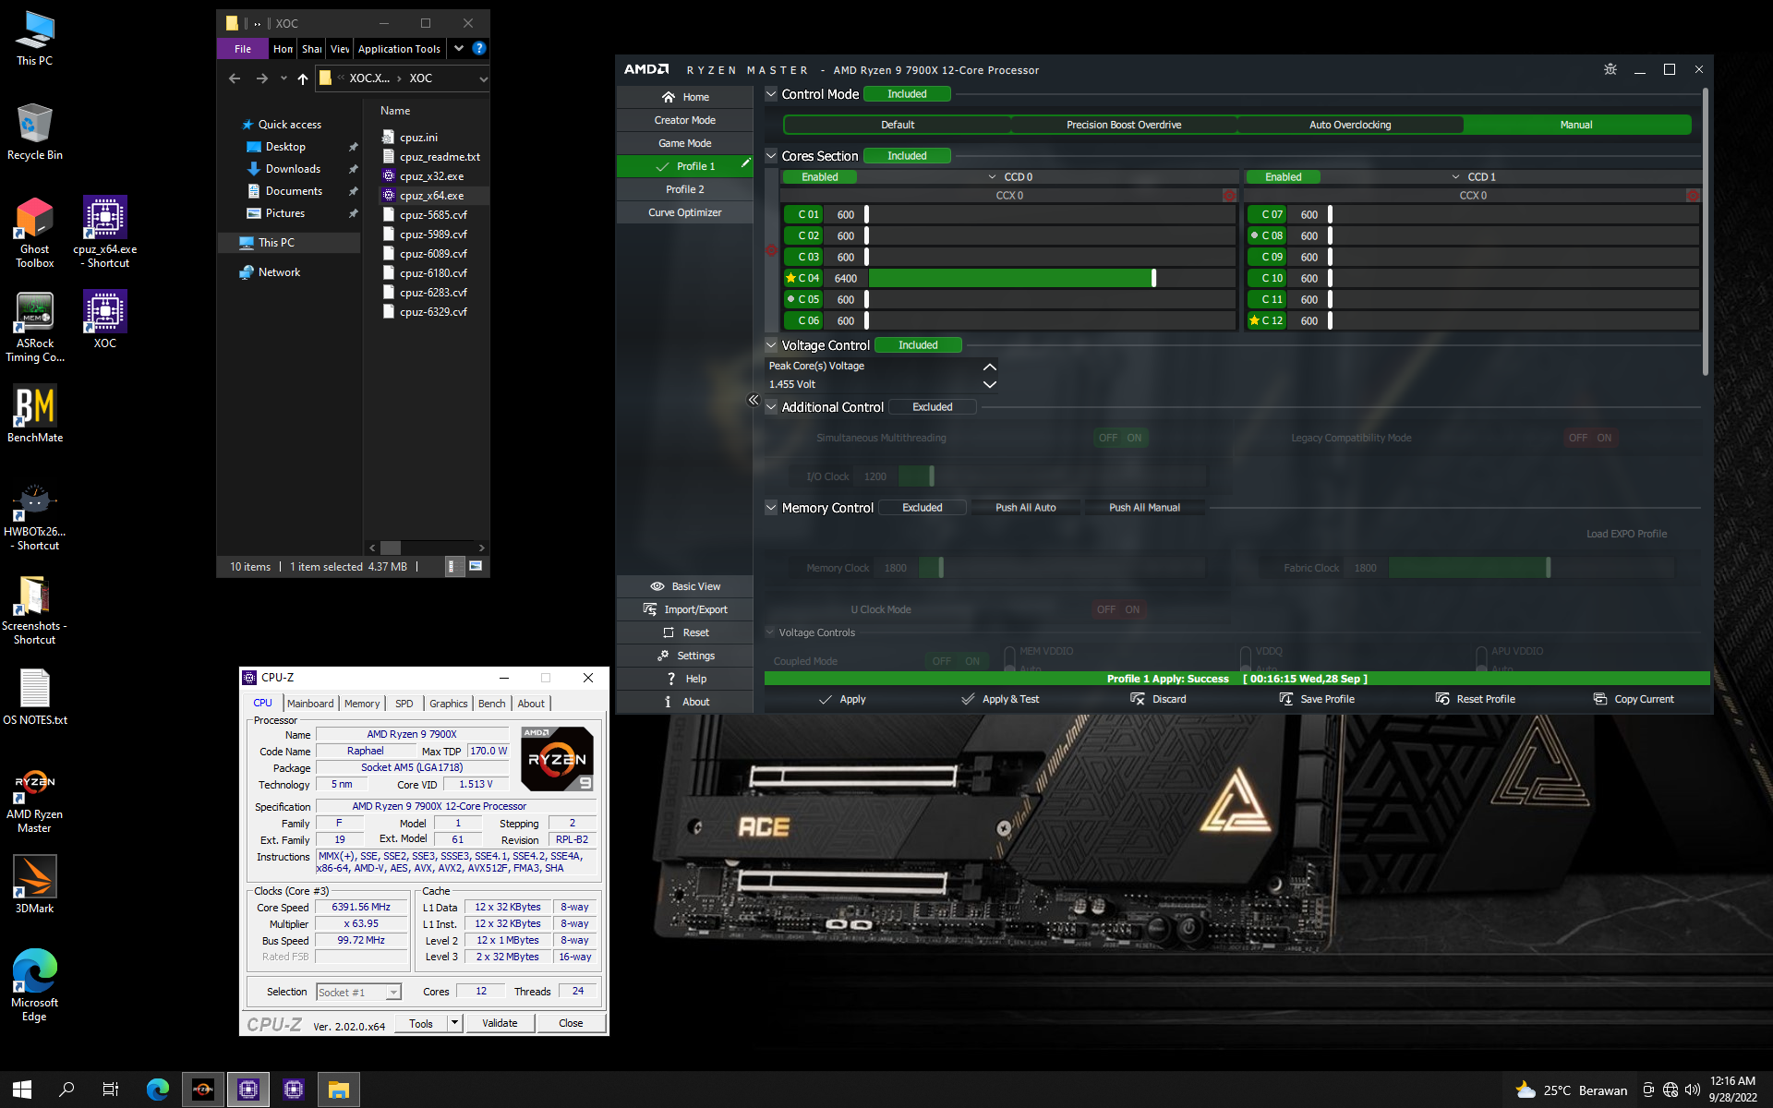Adjust core C 04 frequency slider
Screen dimensions: 1773x1108
[x=1153, y=278]
